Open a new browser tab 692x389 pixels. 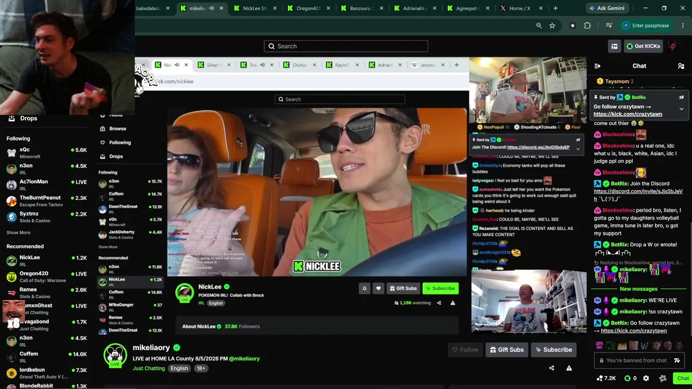click(555, 8)
